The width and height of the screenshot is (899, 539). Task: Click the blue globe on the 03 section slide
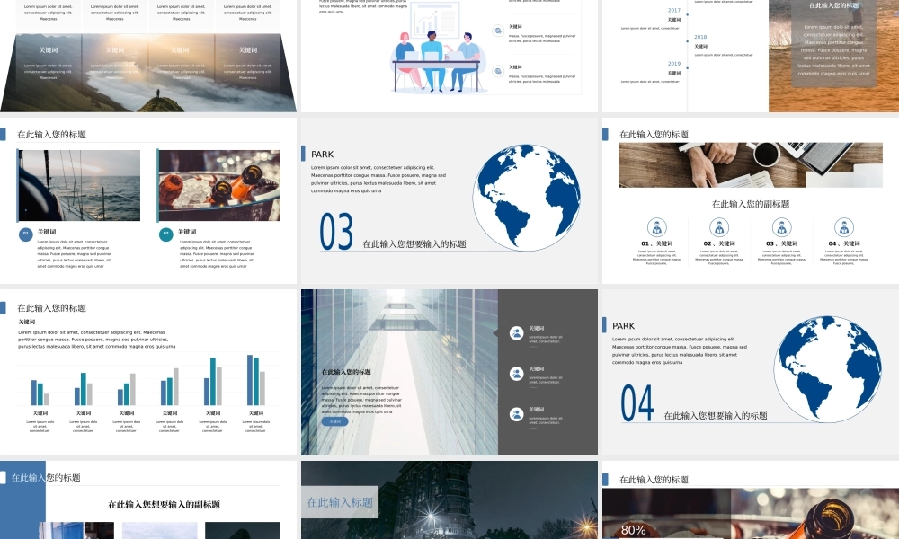[526, 198]
